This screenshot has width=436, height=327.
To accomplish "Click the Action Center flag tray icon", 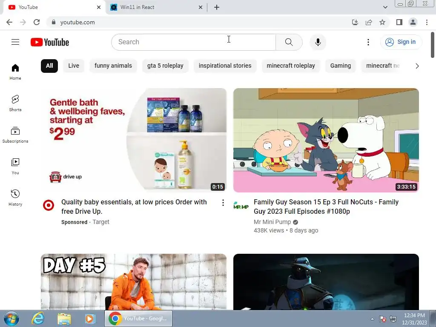I will (383, 319).
